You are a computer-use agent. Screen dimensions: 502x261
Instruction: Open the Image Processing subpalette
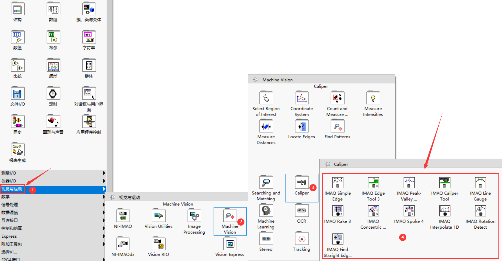coord(194,216)
